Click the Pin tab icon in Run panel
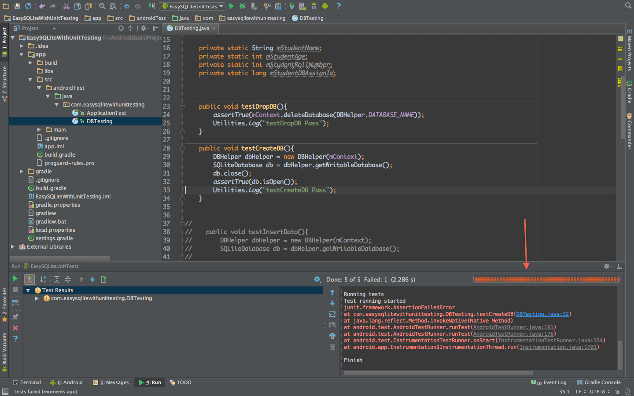Image resolution: width=634 pixels, height=396 pixels. point(15,316)
